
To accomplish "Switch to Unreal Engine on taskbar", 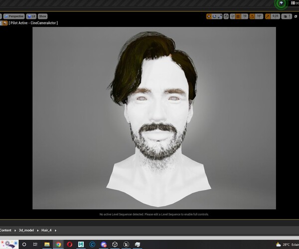I will click(126, 244).
